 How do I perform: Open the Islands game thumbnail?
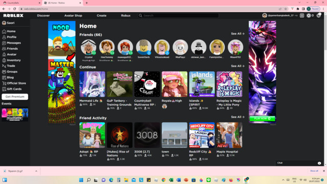(x=202, y=84)
